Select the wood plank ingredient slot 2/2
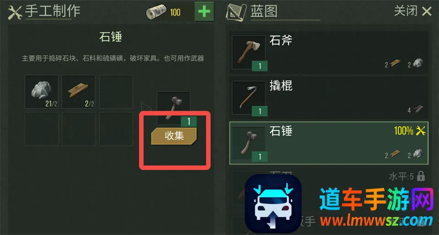This screenshot has width=439, height=235. [78, 92]
